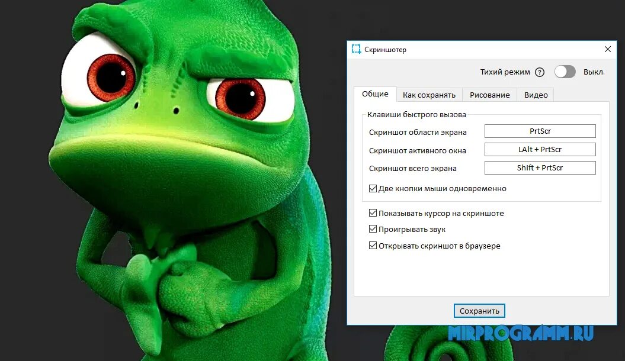Viewport: 625px width, 361px height.
Task: Open the Видео tab
Action: [536, 95]
